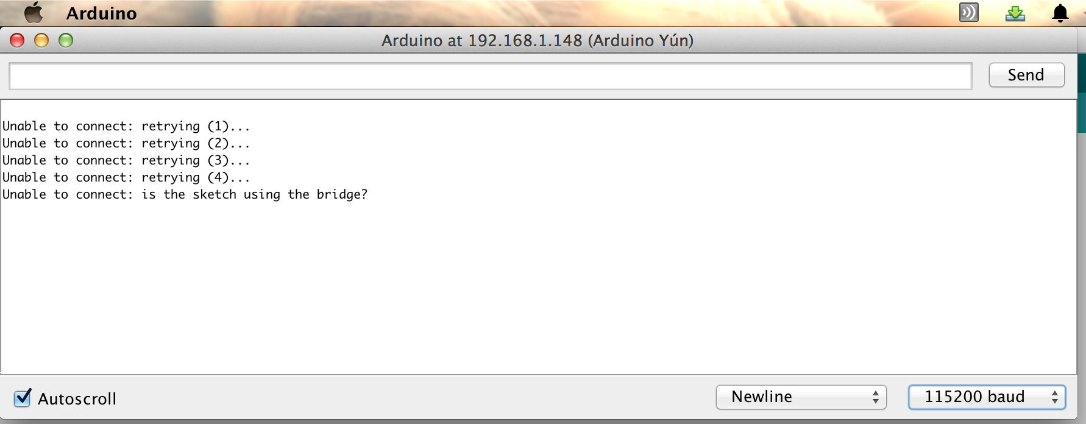The width and height of the screenshot is (1086, 424).
Task: Click the green download arrow menu bar icon
Action: (1015, 13)
